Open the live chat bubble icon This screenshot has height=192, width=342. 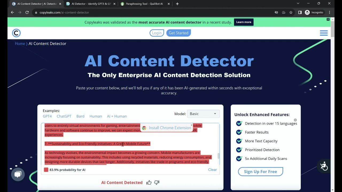click(18, 175)
